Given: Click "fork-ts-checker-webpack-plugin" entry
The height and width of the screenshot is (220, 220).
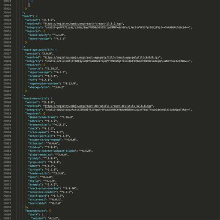Looking at the screenshot, I should pyautogui.click(x=60, y=151).
